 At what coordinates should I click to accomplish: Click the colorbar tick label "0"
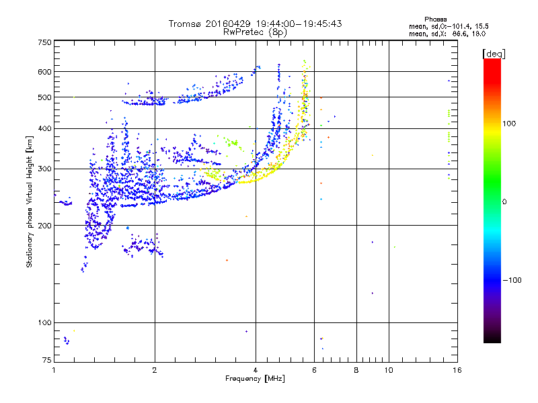point(504,202)
